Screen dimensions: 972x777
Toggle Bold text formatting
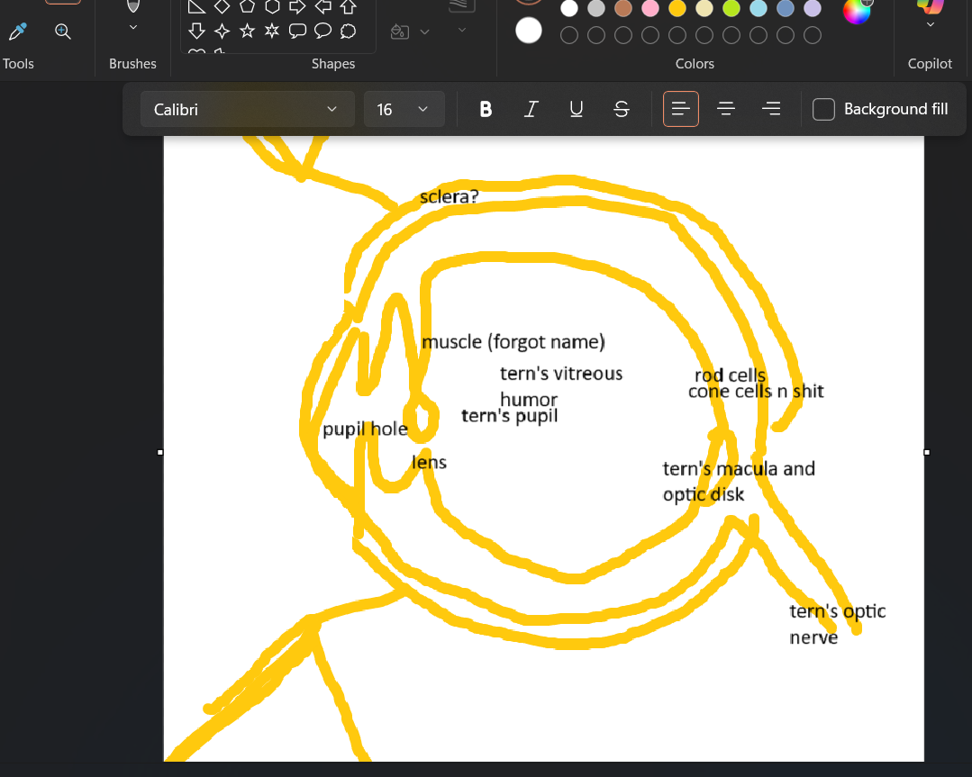coord(486,109)
